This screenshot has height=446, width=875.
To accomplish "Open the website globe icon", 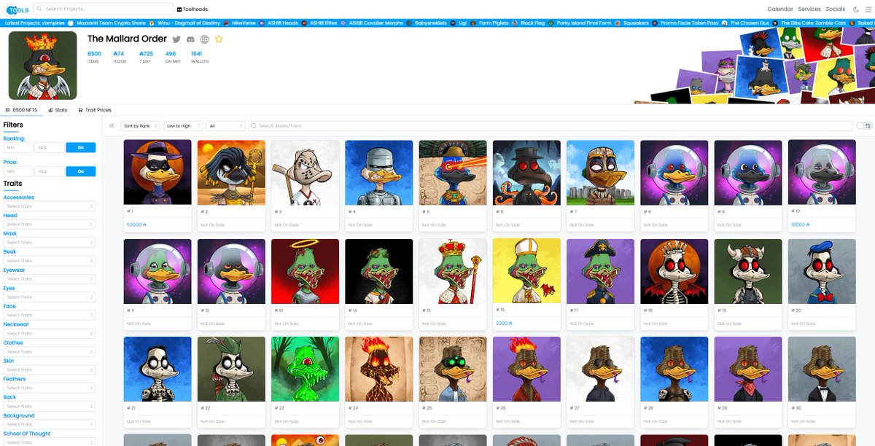I will 204,39.
